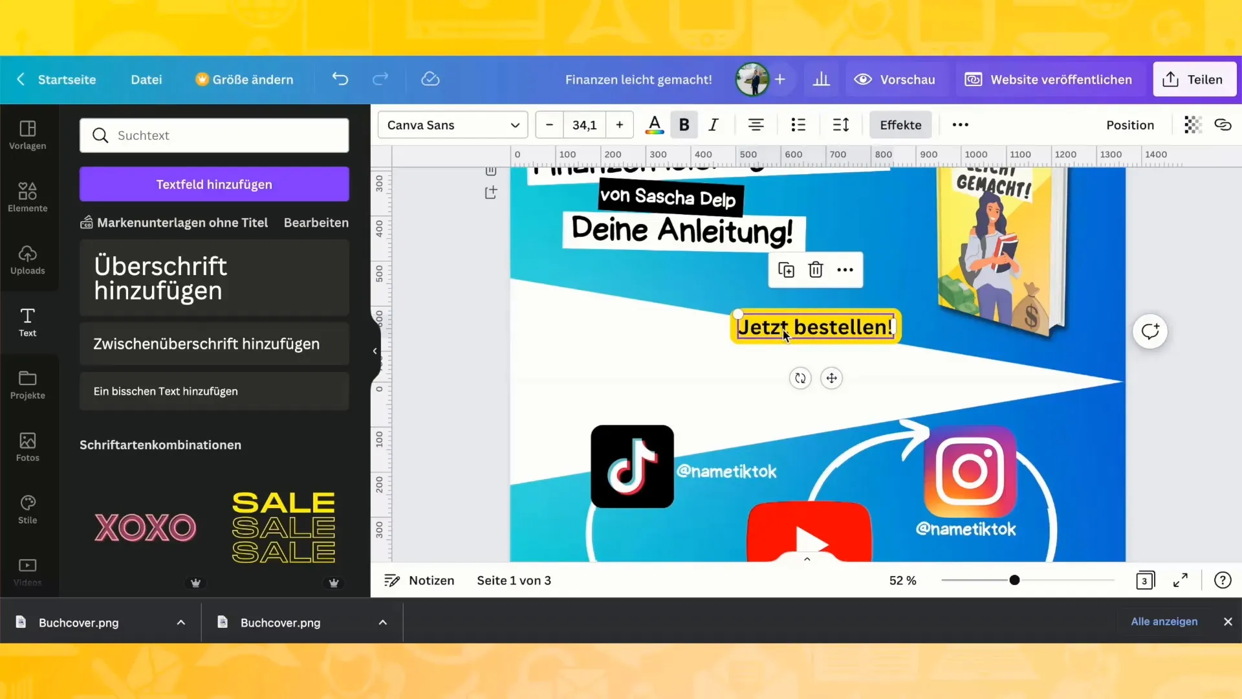Toggle bold formatting
Screen dimensions: 1242x699
[x=684, y=125]
